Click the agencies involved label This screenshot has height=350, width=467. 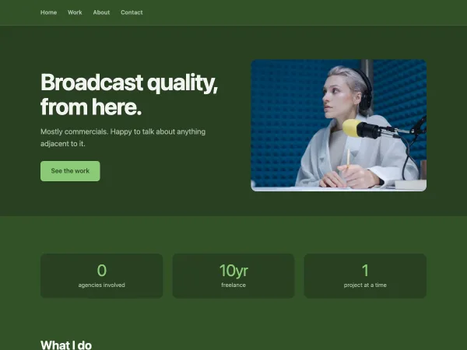pos(101,285)
